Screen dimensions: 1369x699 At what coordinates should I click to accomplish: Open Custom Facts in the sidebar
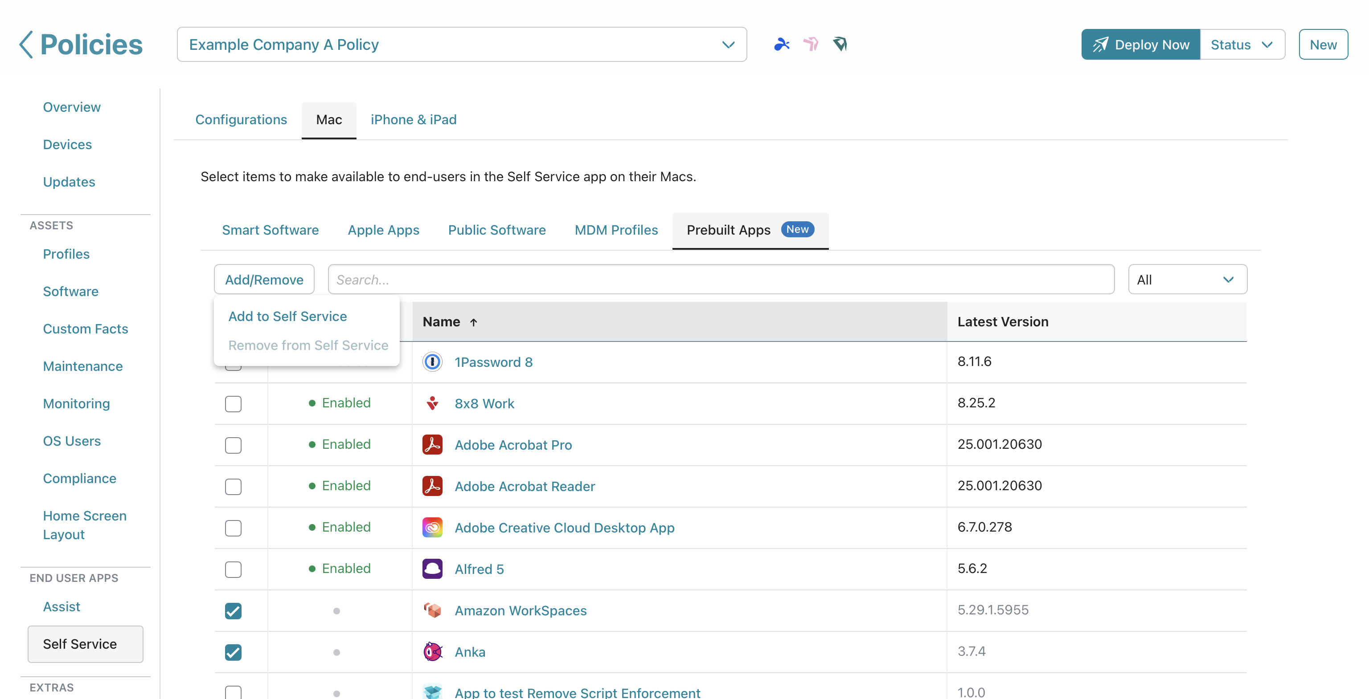(x=86, y=329)
